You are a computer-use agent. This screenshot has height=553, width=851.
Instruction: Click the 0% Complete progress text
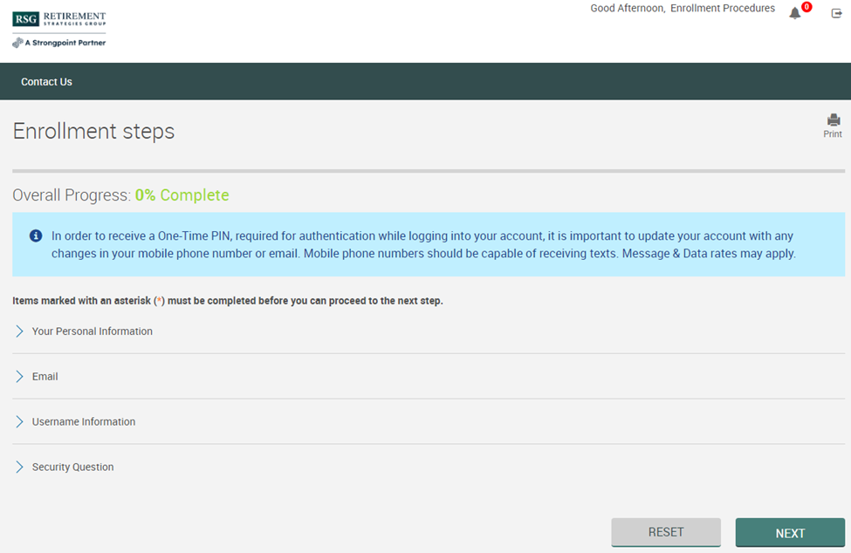coord(182,195)
